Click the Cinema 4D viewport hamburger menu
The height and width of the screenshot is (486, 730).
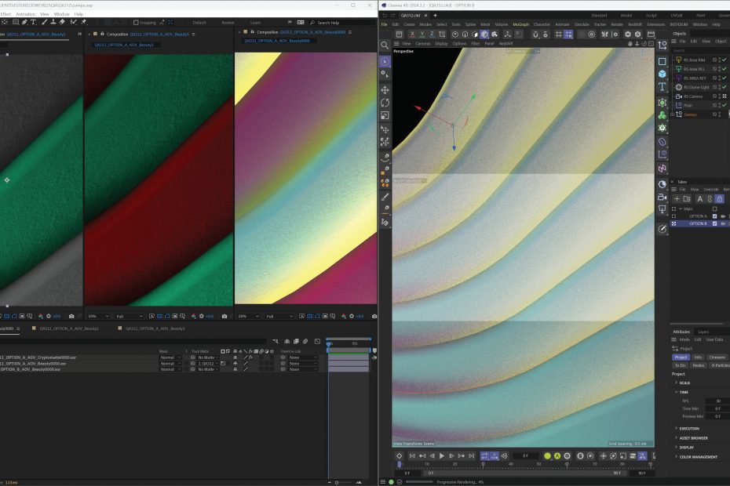point(396,44)
